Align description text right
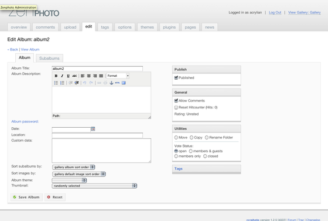 click(x=95, y=76)
